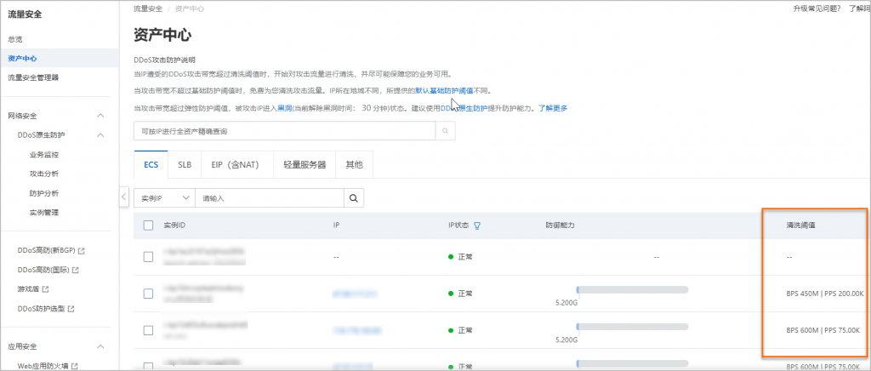
Task: Open 流量安全管理器 in the sidebar
Action: (33, 77)
